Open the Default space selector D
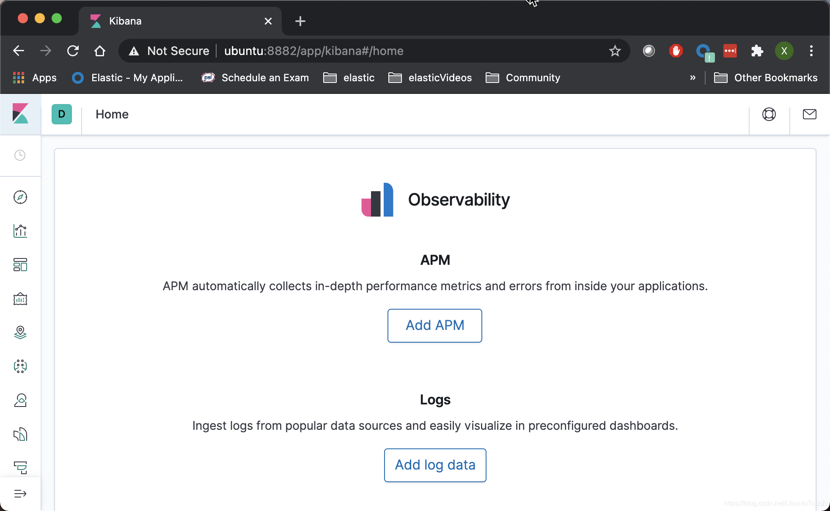Screen dimensions: 830x511 coord(62,114)
